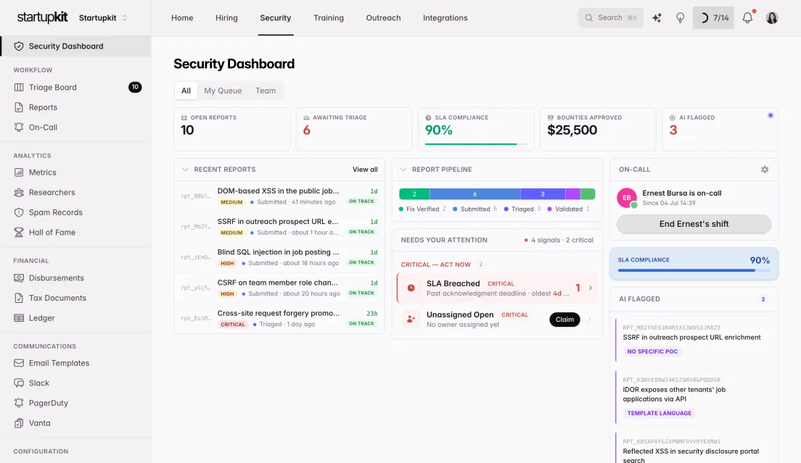Screen dimensions: 801x463
Task: Go to the Integrations tab
Action: click(x=445, y=18)
